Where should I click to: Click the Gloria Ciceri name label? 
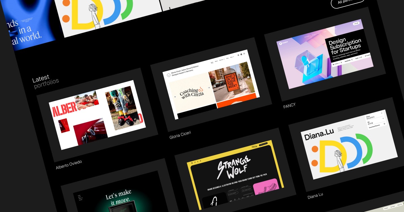180,135
